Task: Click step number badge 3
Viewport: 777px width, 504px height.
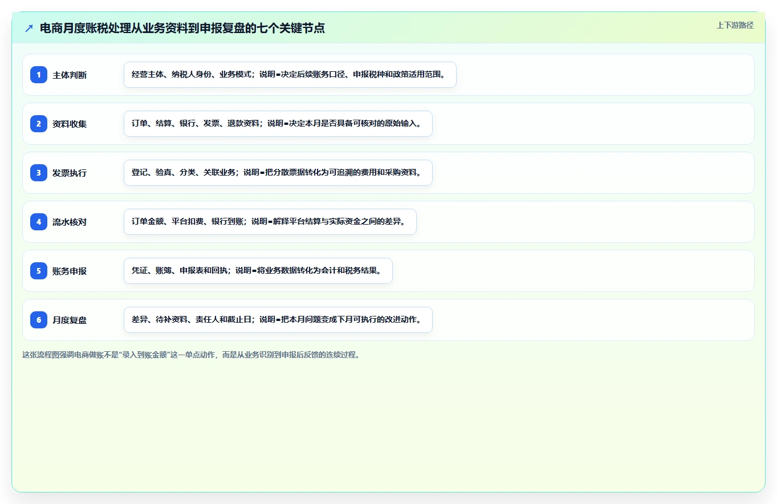Action: [x=39, y=173]
